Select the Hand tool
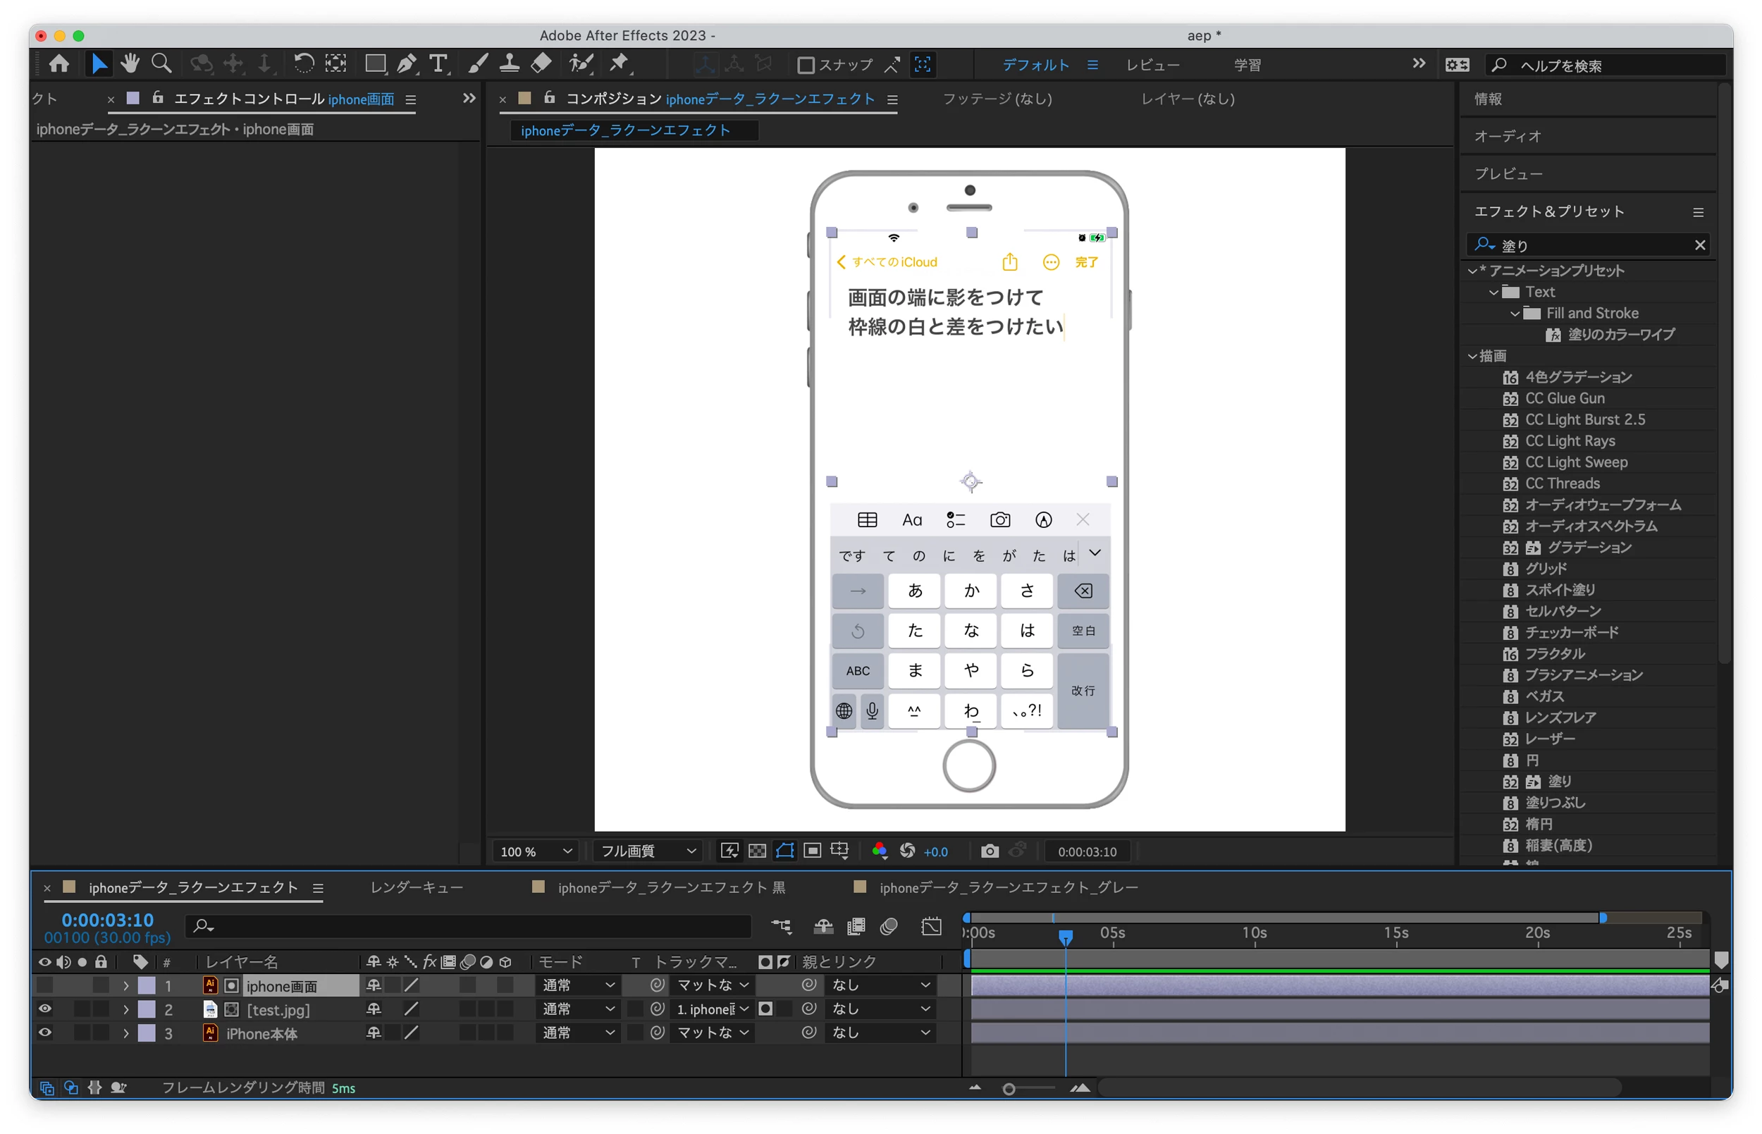 click(130, 64)
